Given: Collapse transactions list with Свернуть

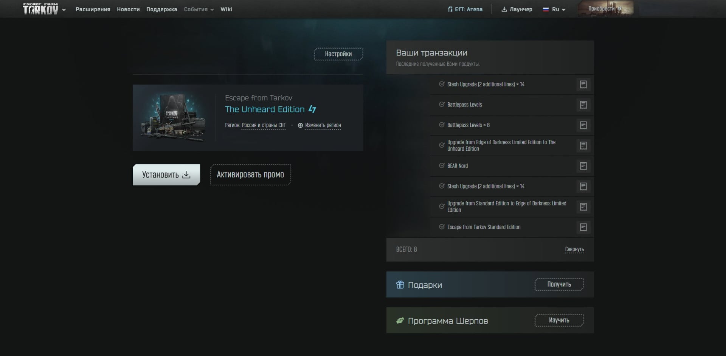Looking at the screenshot, I should point(574,249).
